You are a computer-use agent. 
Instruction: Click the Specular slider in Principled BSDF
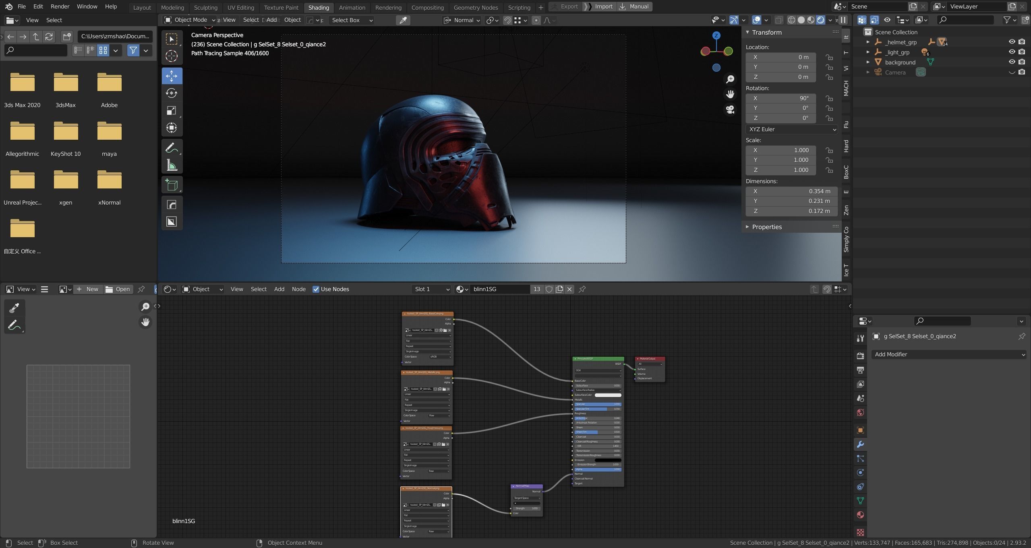coord(598,404)
